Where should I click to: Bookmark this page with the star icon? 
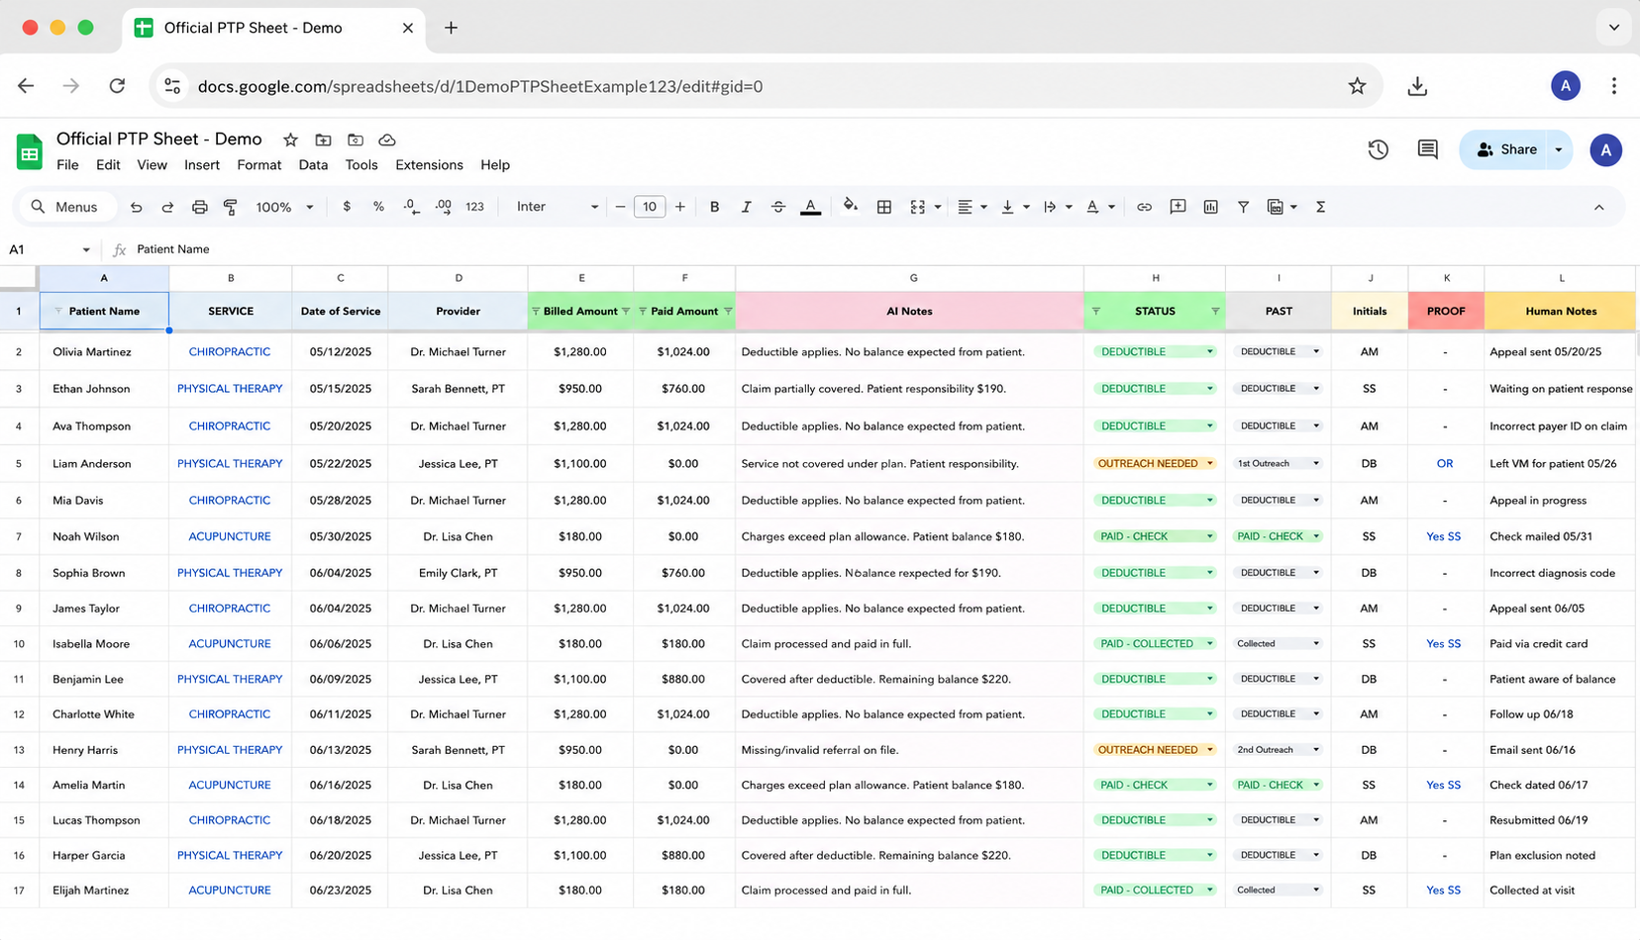[1357, 86]
